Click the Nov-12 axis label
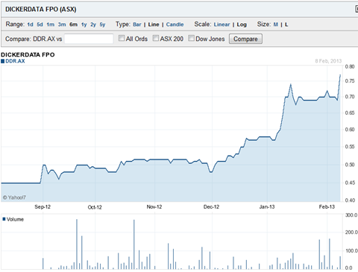Screen dimensions: 358x272 (x=154, y=207)
